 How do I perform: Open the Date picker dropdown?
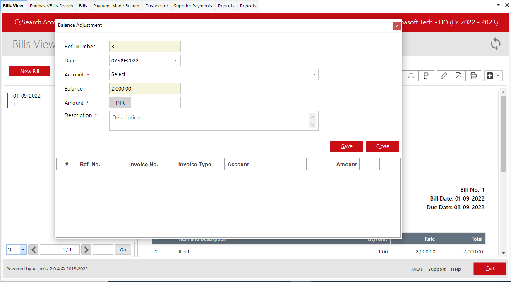point(175,60)
